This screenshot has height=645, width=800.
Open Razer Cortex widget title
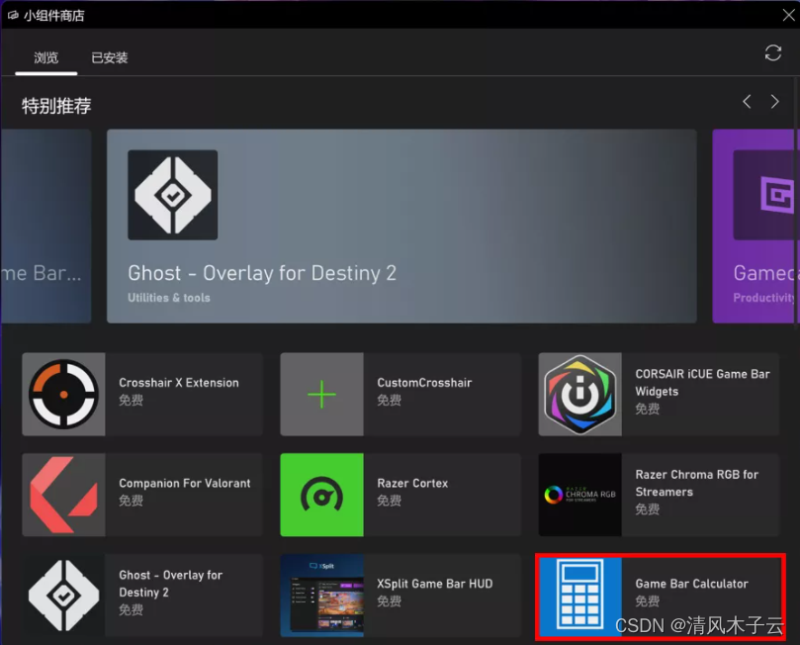point(412,483)
